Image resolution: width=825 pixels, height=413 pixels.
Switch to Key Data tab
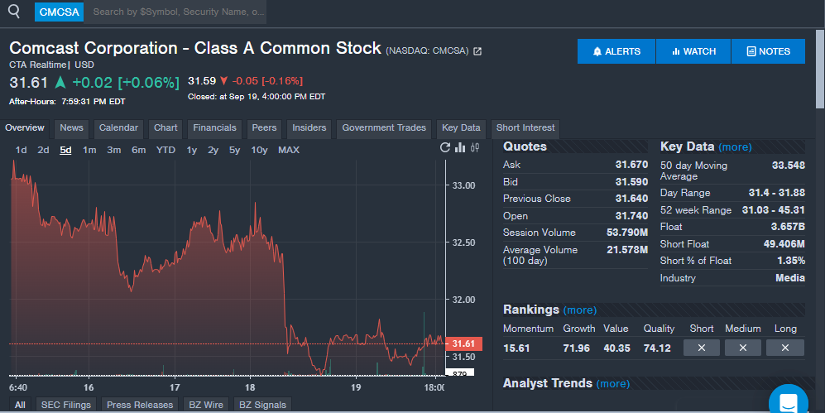[x=461, y=127]
